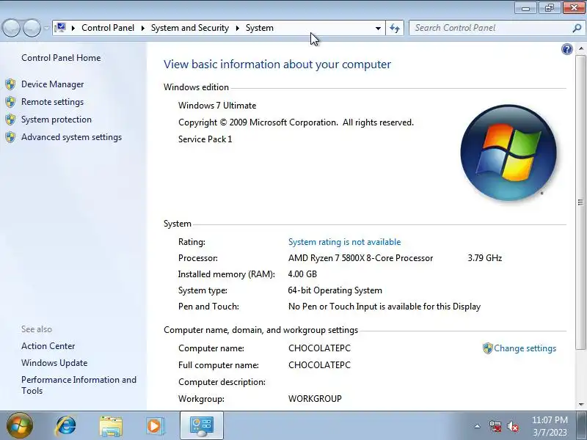Screen dimensions: 587x440
Task: Click the Control Panel taskbar button
Action: [x=202, y=425]
